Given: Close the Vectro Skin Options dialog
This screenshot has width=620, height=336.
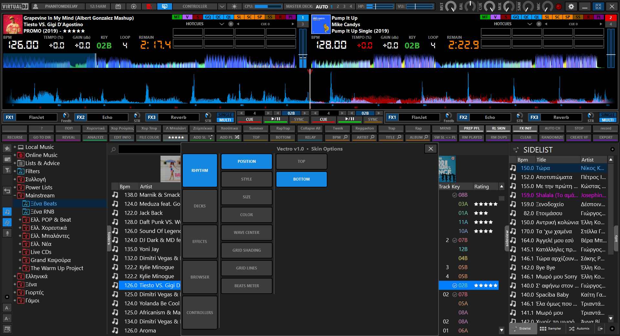Looking at the screenshot, I should pos(431,149).
